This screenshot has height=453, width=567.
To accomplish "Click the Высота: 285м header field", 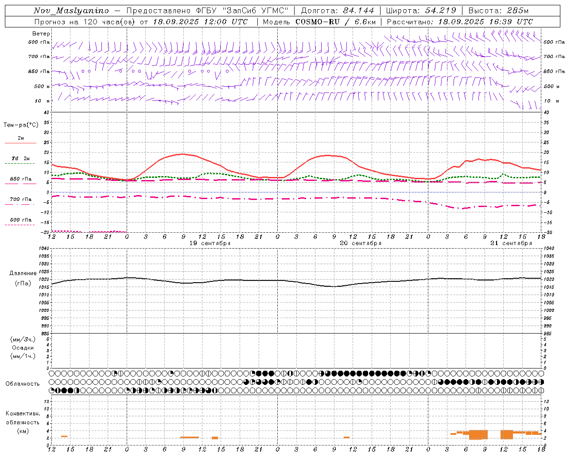I will [x=498, y=11].
